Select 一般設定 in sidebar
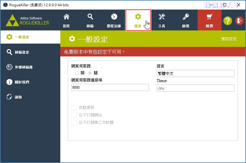Screen dimensions: 246x163 tap(30, 37)
